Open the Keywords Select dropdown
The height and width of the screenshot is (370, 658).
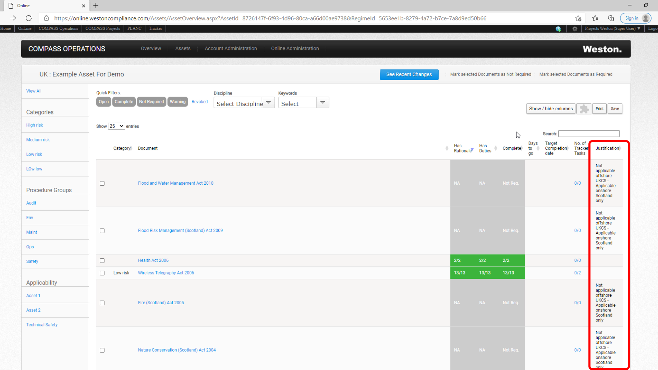[x=304, y=103]
